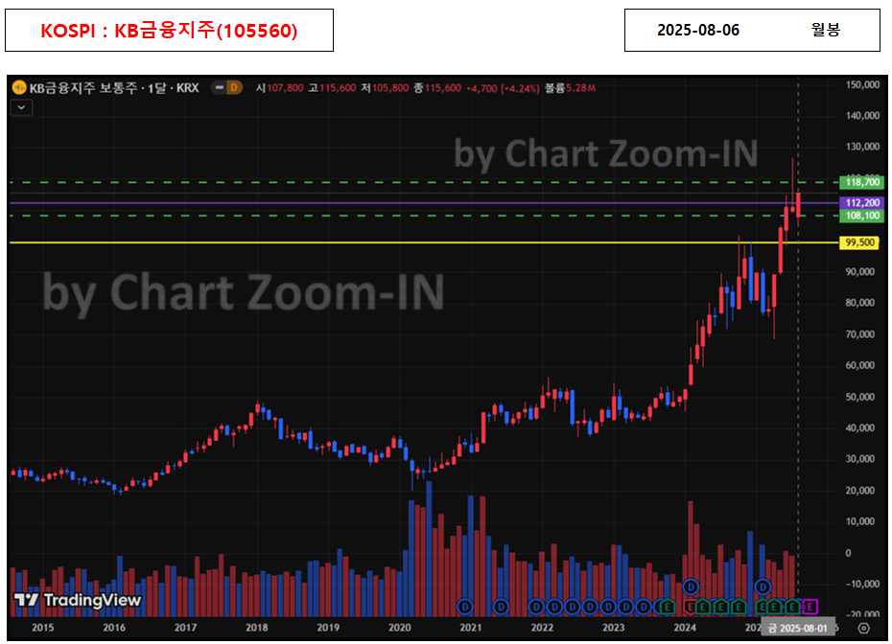Click the 2015 year label on time axis
The width and height of the screenshot is (892, 644).
click(42, 628)
